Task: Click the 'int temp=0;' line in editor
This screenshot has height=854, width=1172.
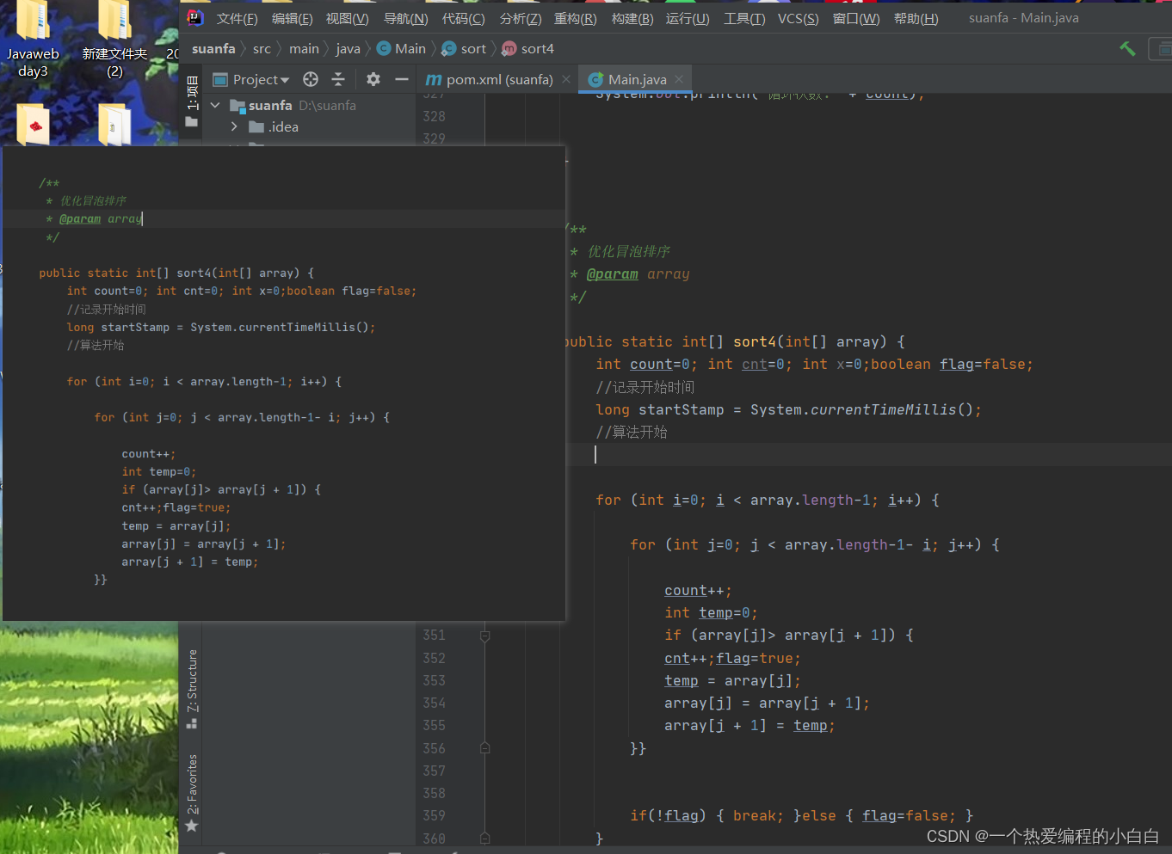Action: (711, 612)
